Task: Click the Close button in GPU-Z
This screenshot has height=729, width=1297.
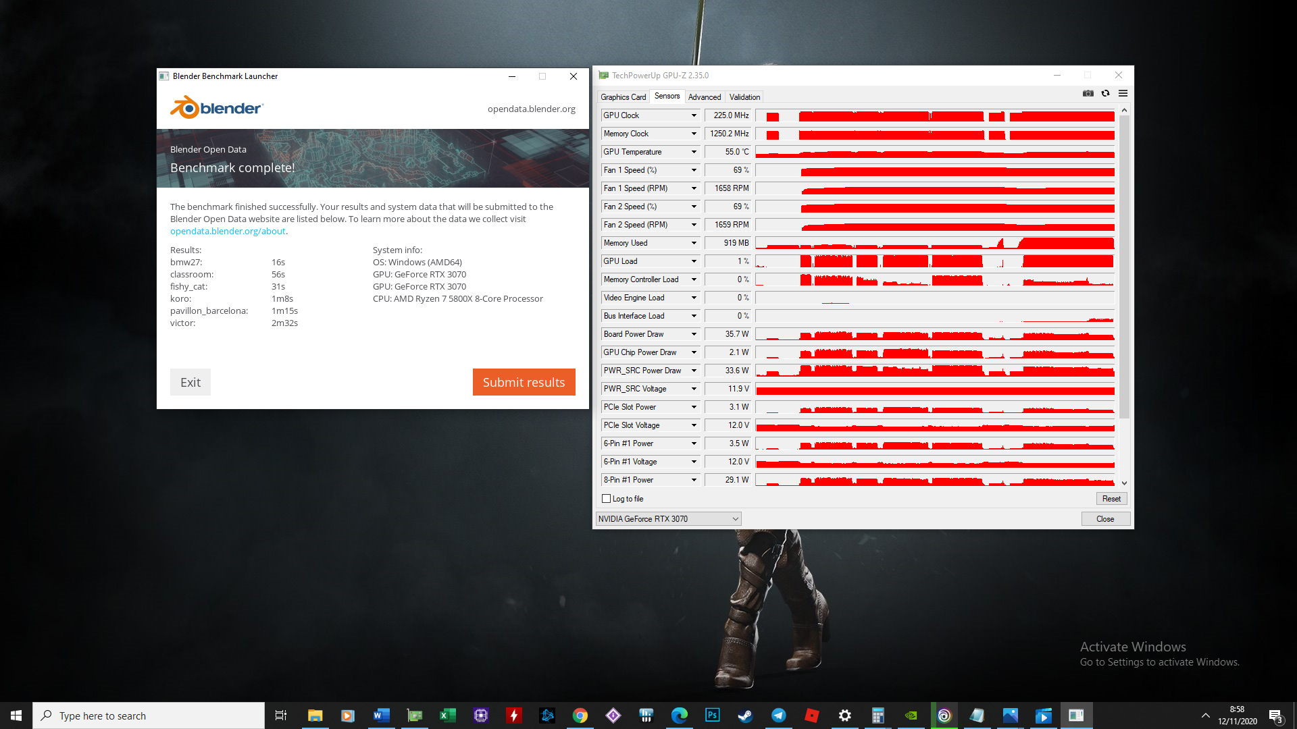Action: (x=1105, y=519)
